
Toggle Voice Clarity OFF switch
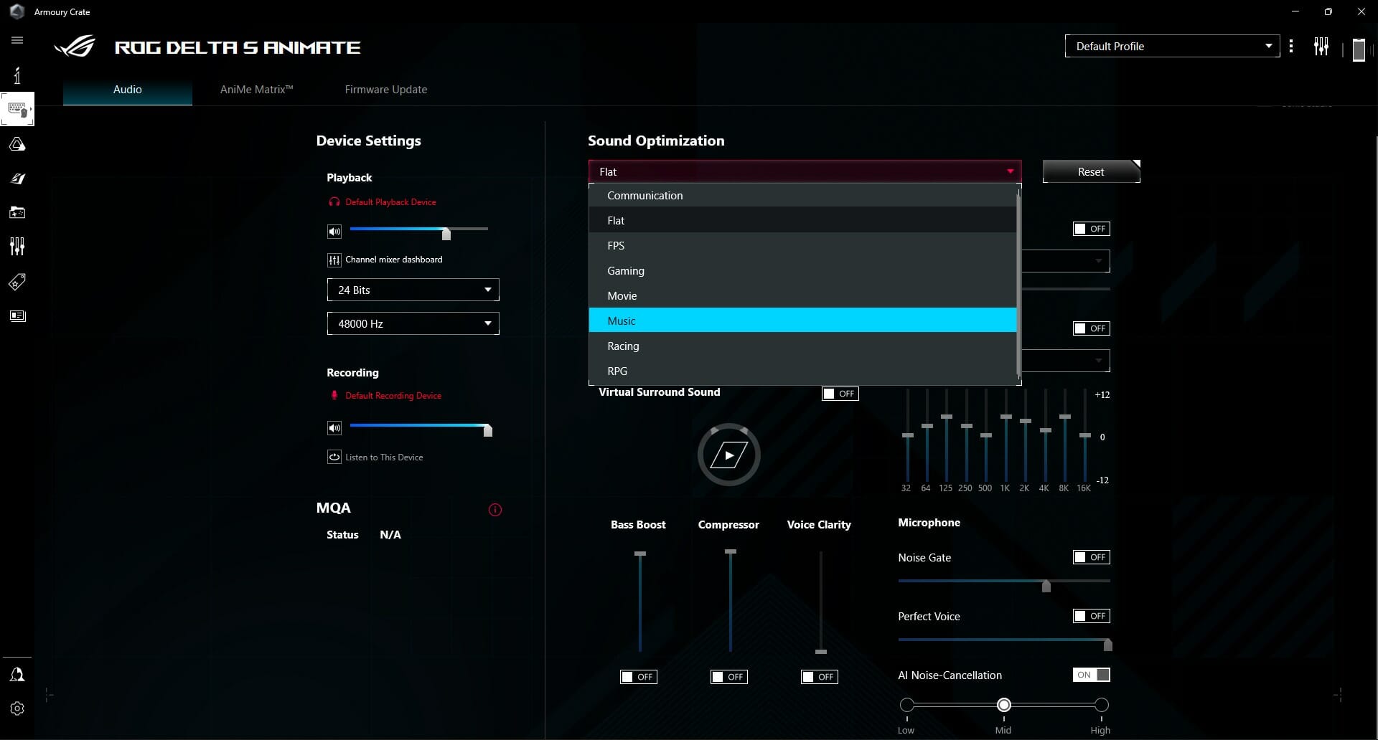coord(820,677)
